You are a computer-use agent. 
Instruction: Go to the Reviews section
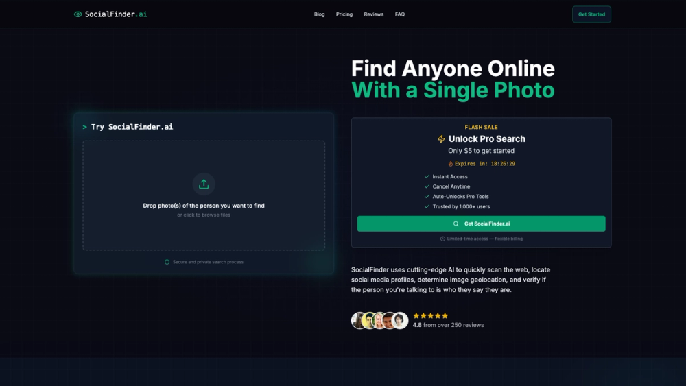point(374,14)
